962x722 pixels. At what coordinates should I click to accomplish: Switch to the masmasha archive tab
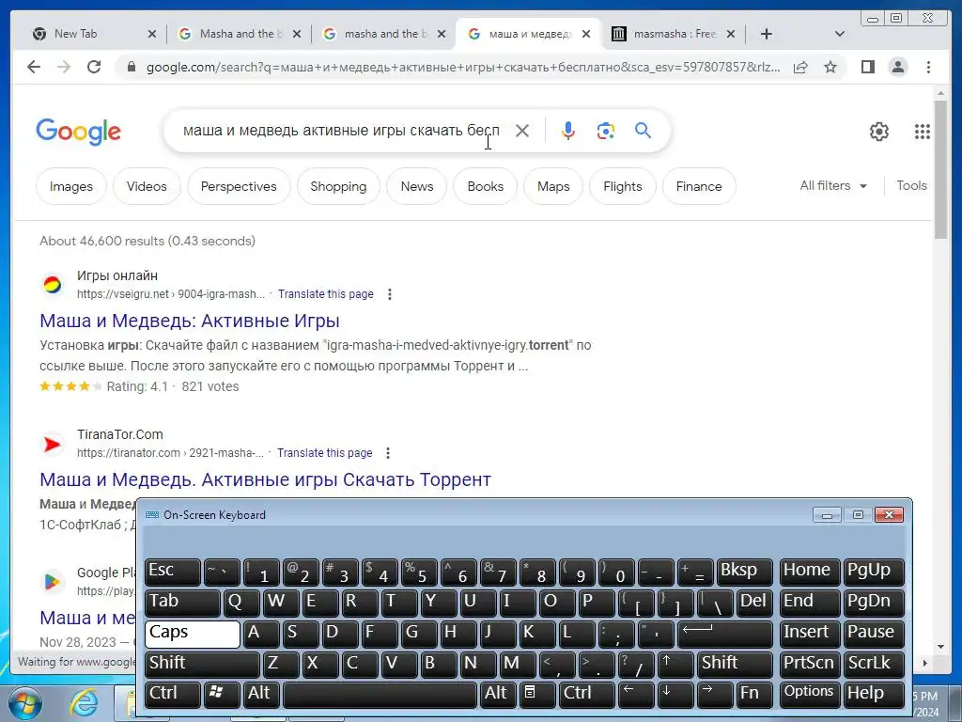[672, 34]
